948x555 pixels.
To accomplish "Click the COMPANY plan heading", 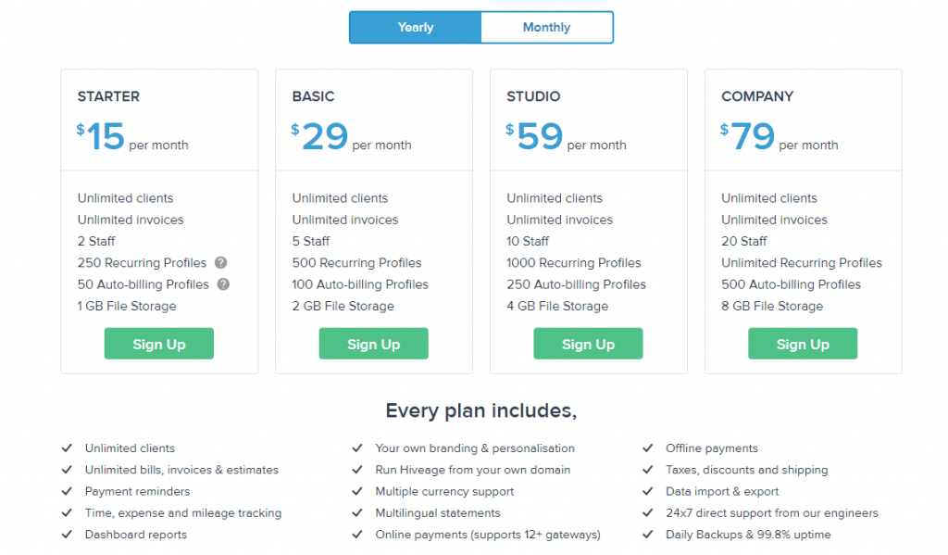I will 756,96.
